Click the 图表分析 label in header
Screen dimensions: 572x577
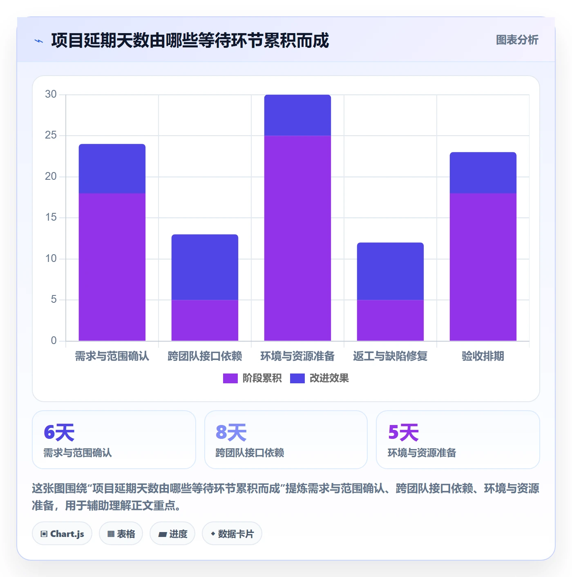(517, 40)
